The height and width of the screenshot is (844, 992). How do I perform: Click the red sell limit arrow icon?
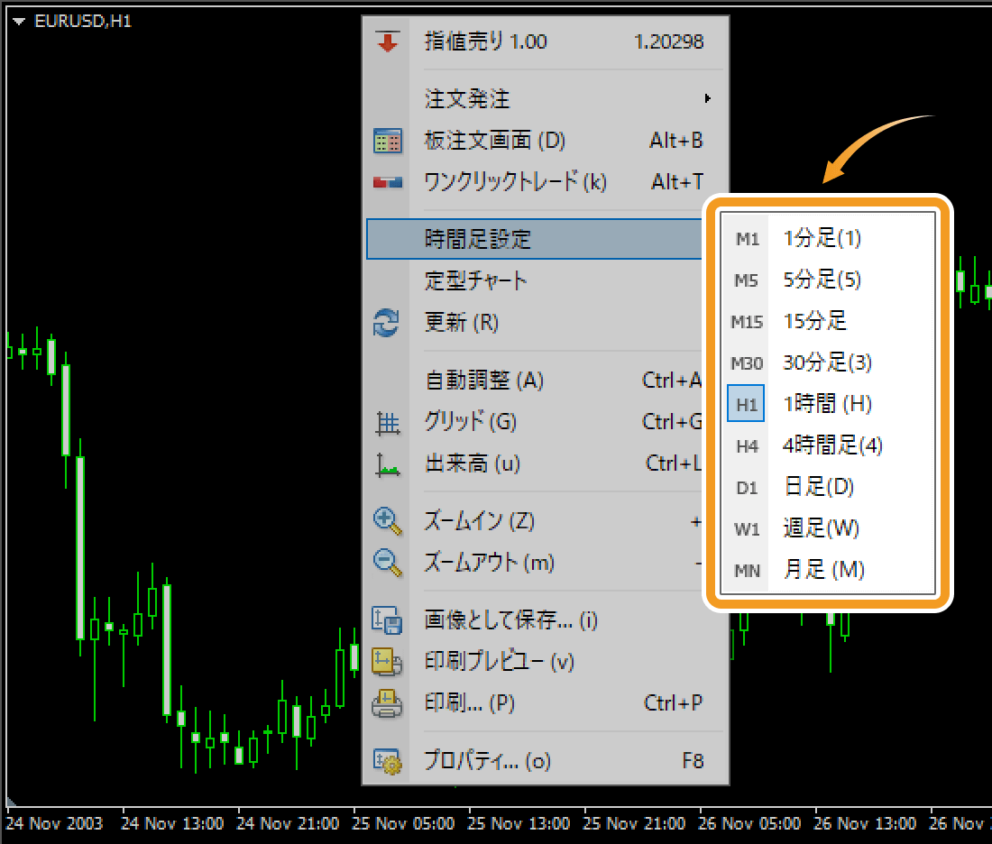(387, 41)
